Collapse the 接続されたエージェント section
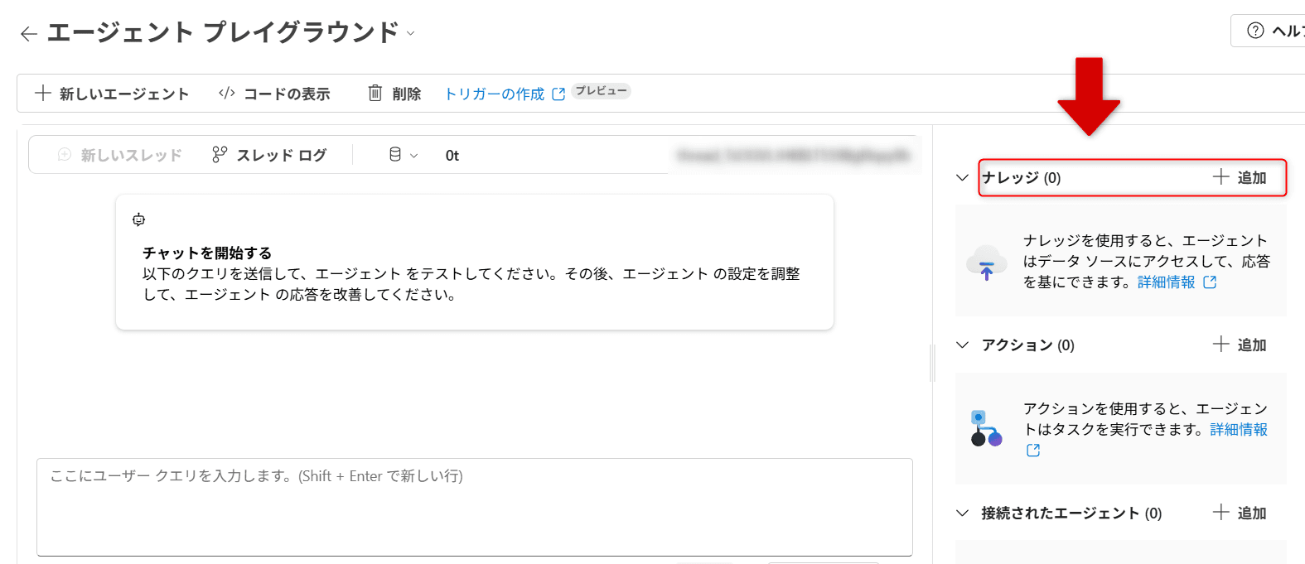This screenshot has height=564, width=1305. [x=961, y=513]
